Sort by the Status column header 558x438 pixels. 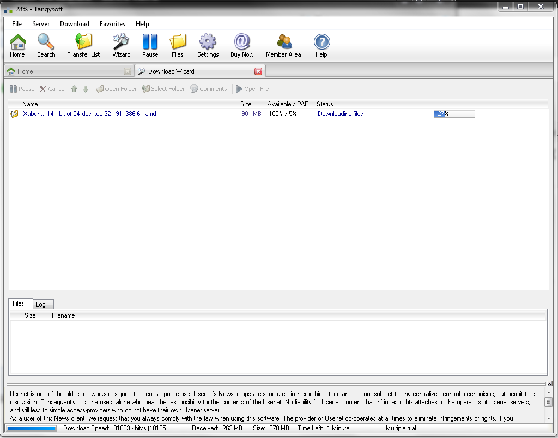click(325, 104)
